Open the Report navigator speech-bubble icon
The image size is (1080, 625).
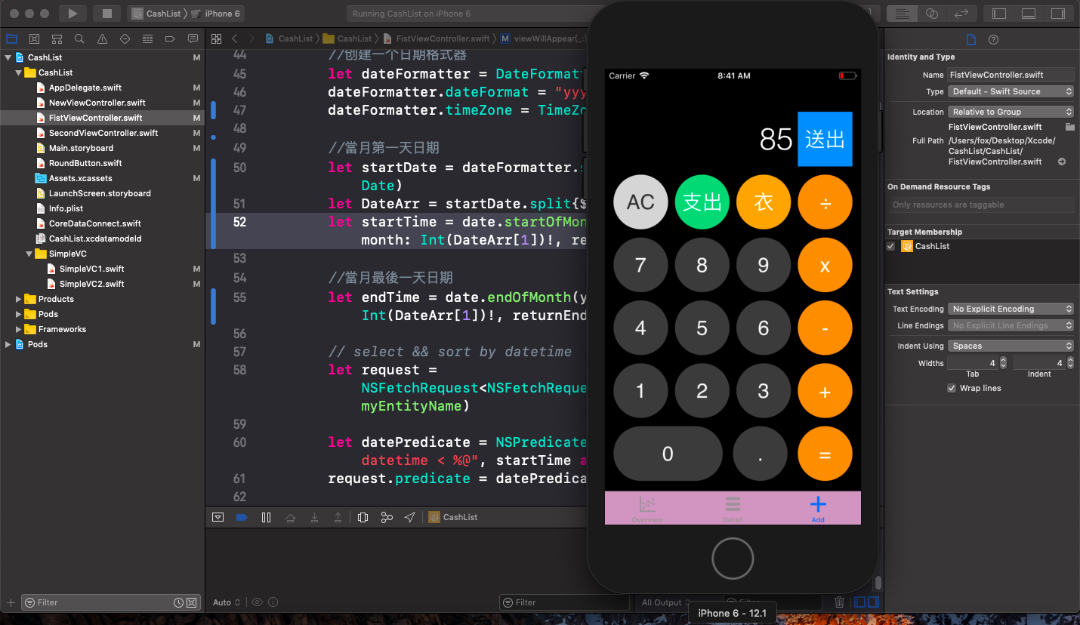(x=193, y=38)
